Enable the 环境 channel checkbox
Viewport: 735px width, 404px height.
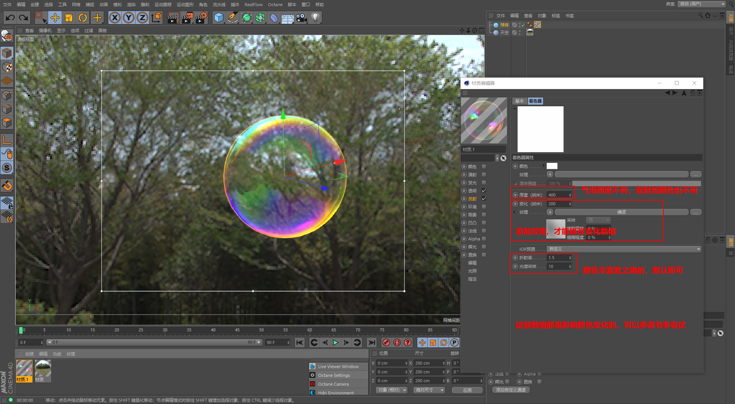[484, 207]
